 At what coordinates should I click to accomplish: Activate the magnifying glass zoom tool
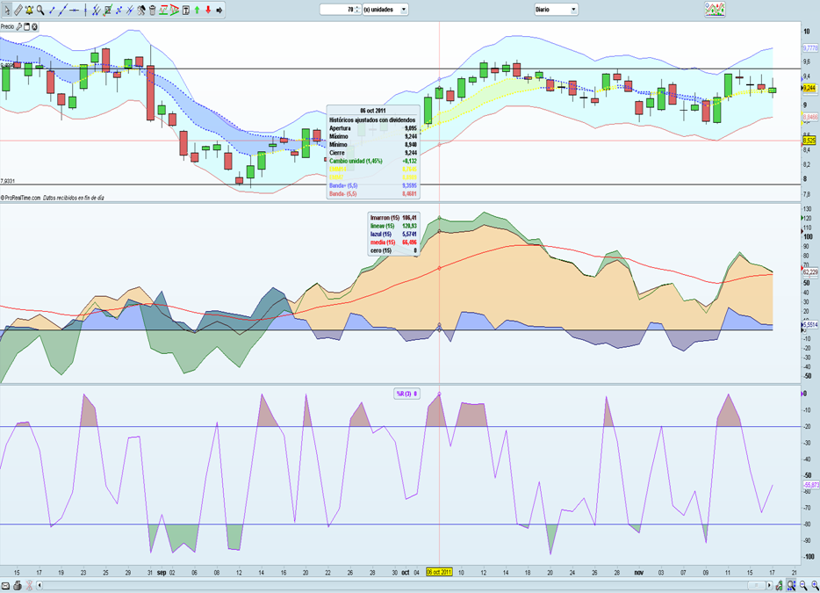[40, 10]
